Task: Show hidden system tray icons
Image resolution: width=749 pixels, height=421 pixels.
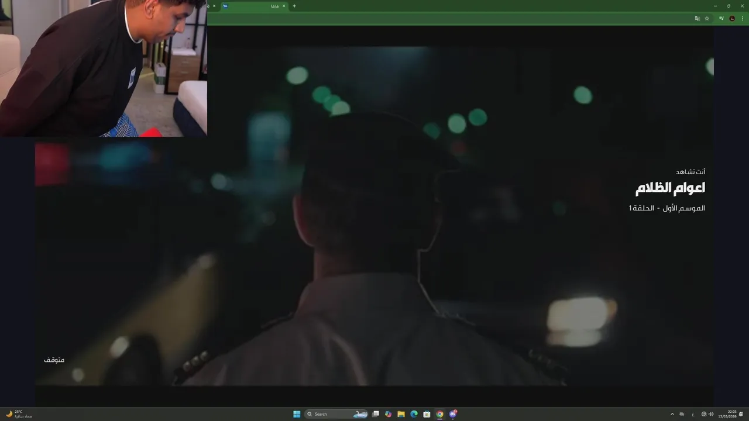Action: coord(672,414)
